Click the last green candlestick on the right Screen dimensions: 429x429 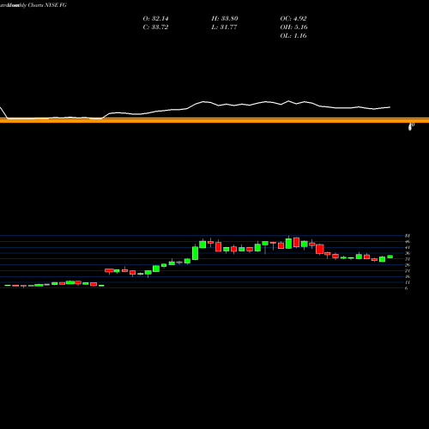point(390,257)
